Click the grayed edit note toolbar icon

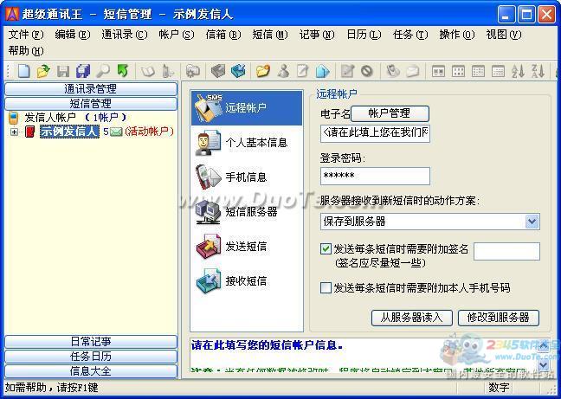(347, 71)
